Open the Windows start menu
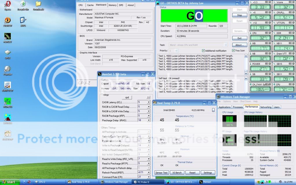Viewport: 296px width, 185px height. pos(10,182)
